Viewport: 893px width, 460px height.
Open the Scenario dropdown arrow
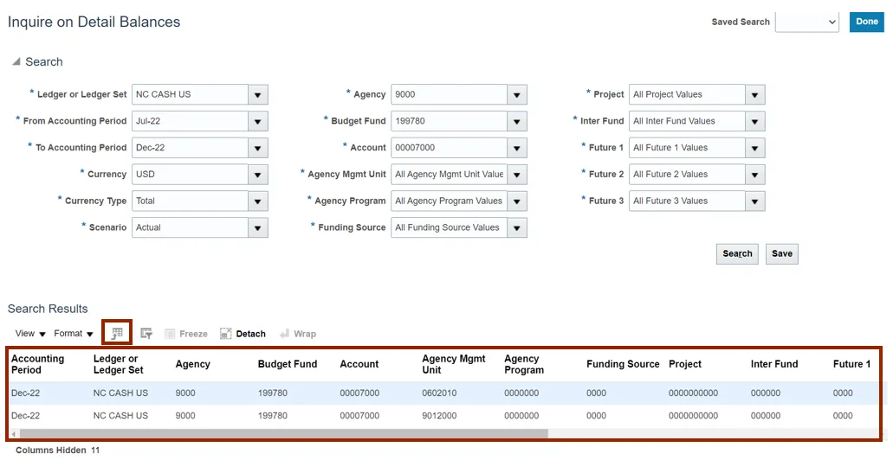tap(258, 227)
